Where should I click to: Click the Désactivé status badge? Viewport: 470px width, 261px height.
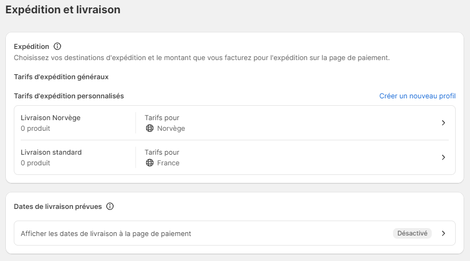412,233
